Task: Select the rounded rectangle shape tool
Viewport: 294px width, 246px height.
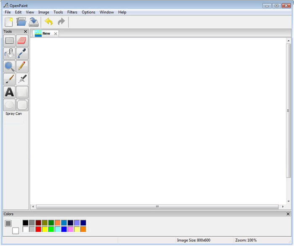Action: (x=22, y=105)
